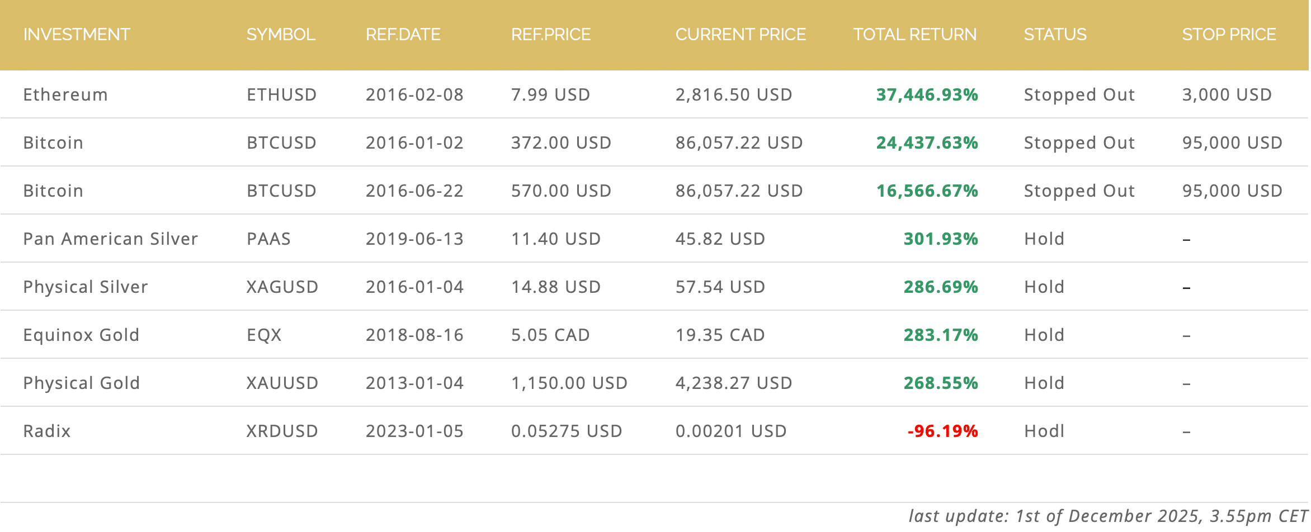Select the ETHUSD symbol cell
1311x532 pixels.
[281, 95]
